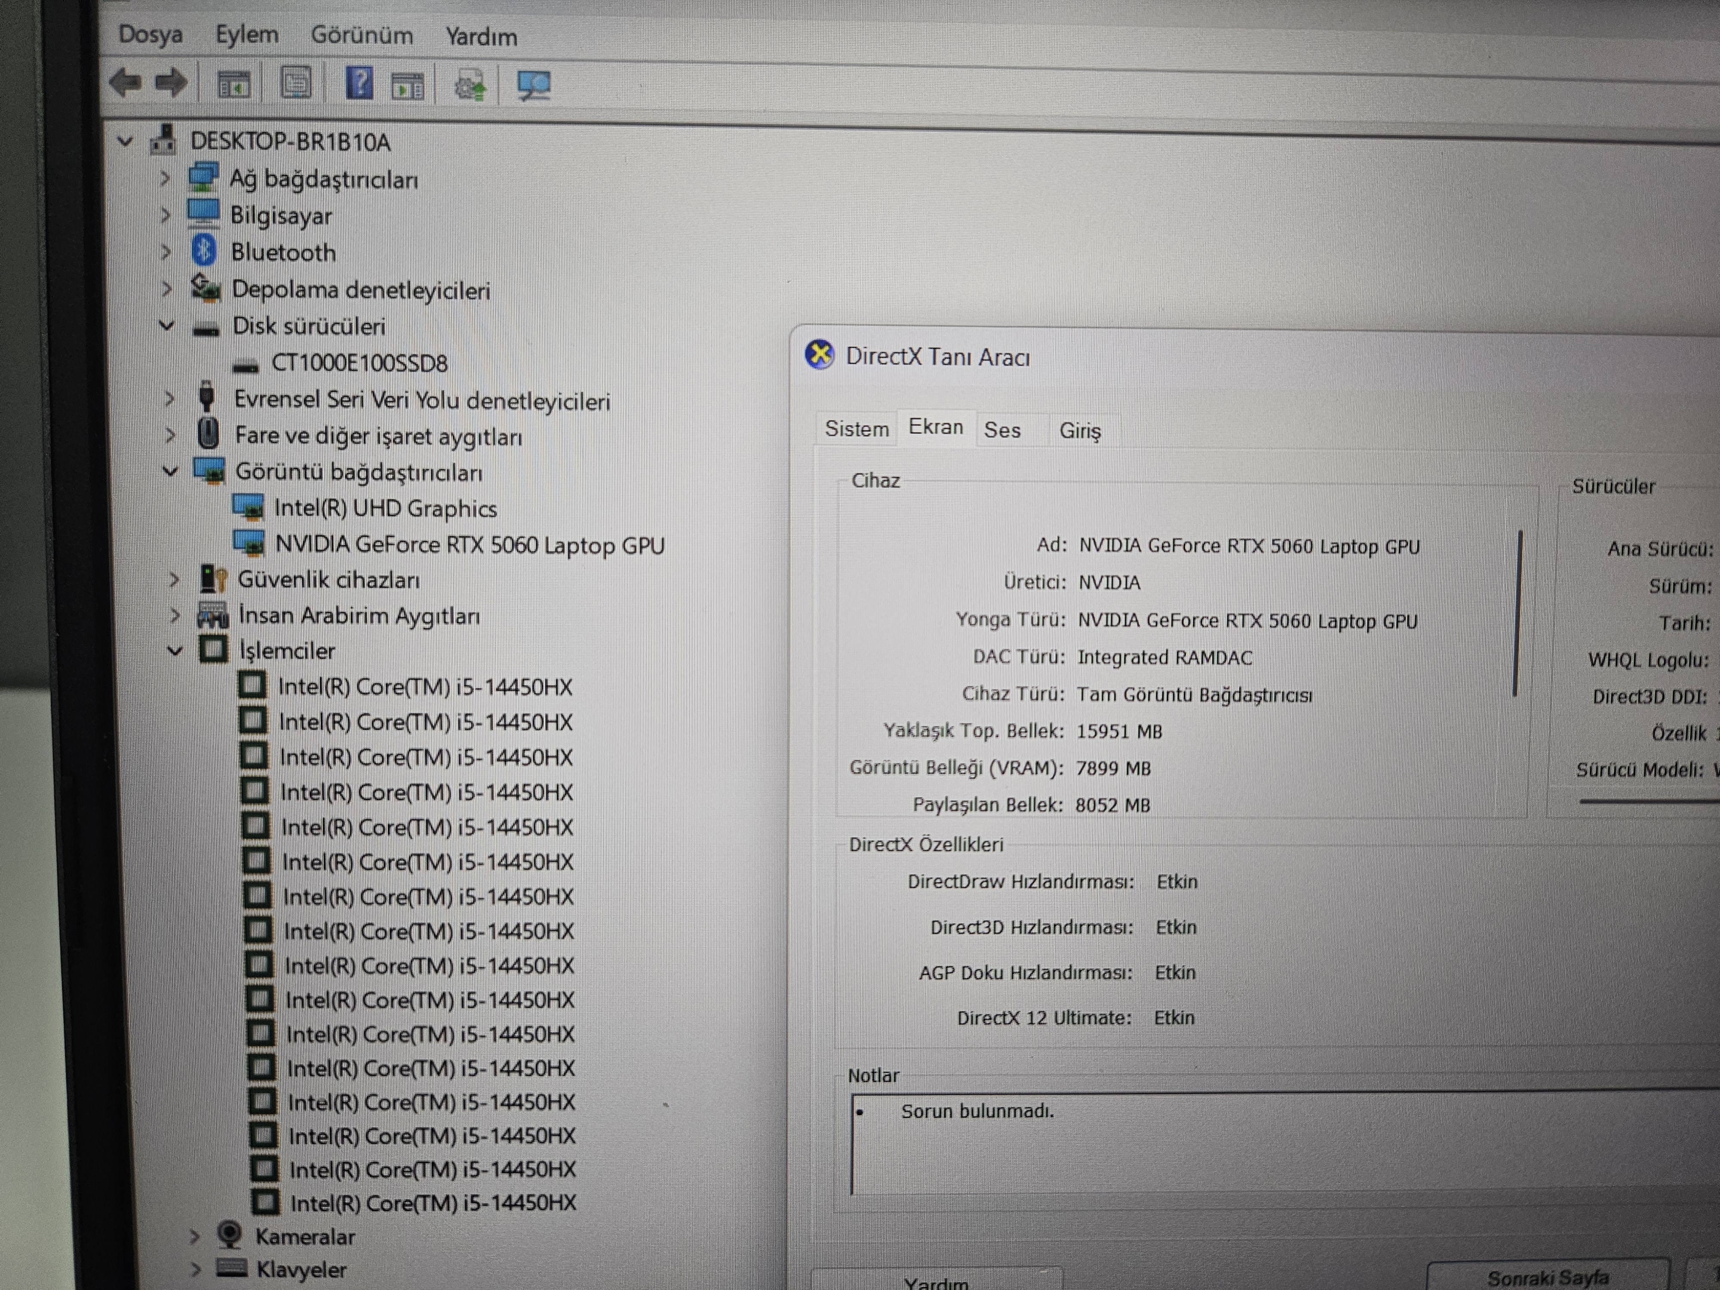This screenshot has height=1290, width=1720.
Task: Select the Klavyeler keyboard icon
Action: coord(232,1268)
